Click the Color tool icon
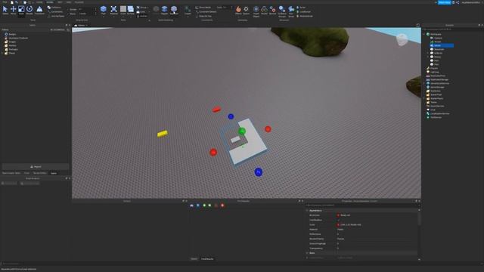This screenshot has width=484, height=272. (x=123, y=10)
